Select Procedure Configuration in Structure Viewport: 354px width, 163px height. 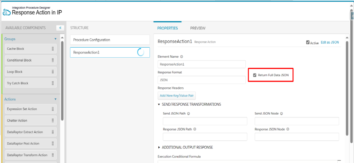tap(110, 40)
